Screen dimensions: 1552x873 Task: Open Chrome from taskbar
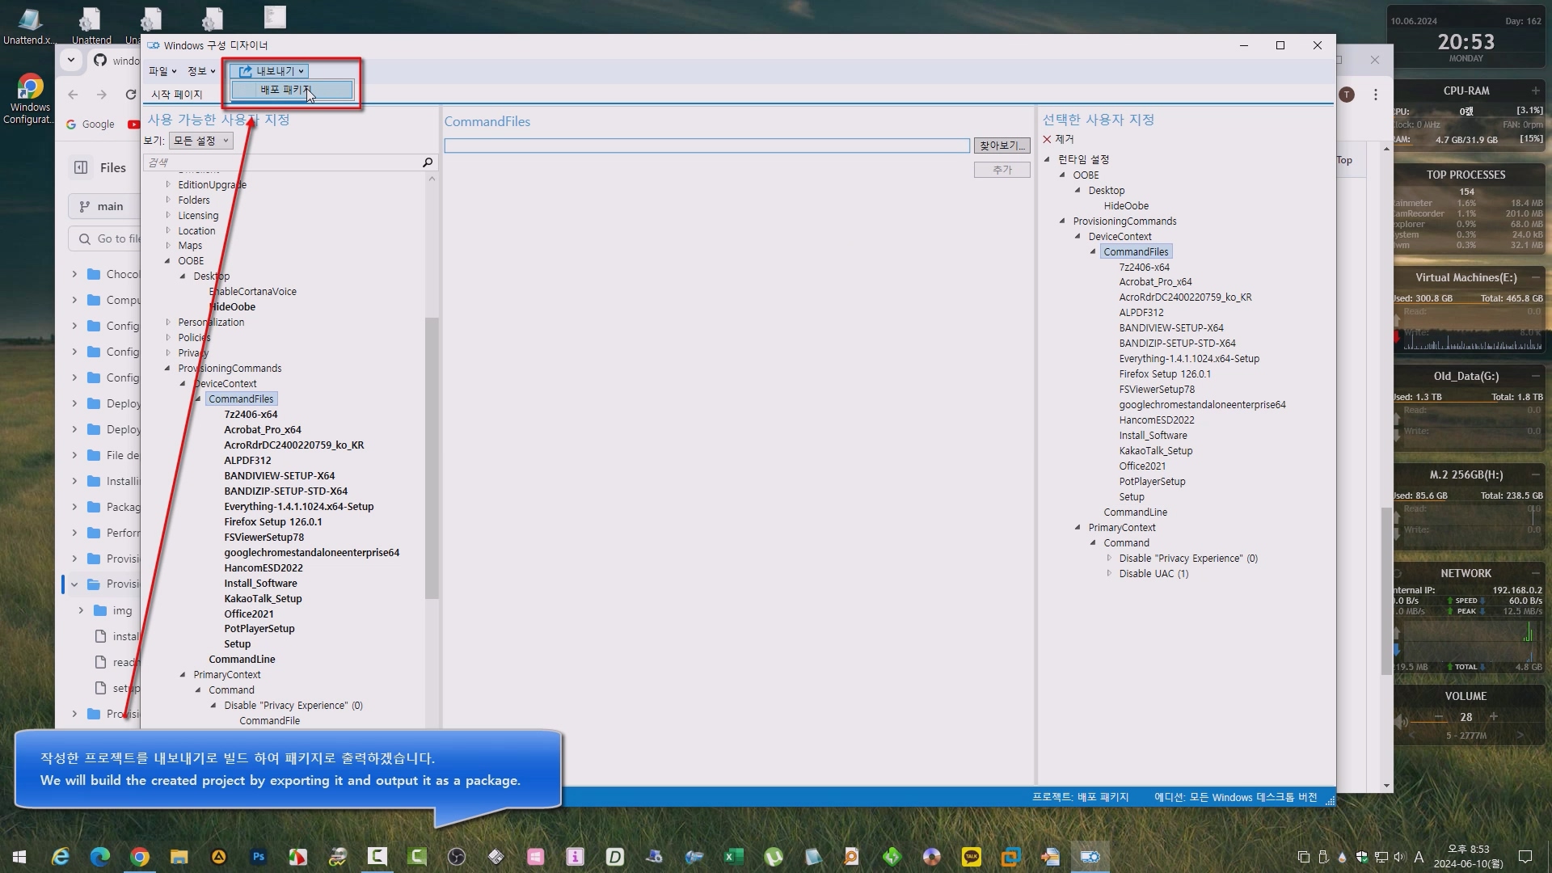pos(140,857)
